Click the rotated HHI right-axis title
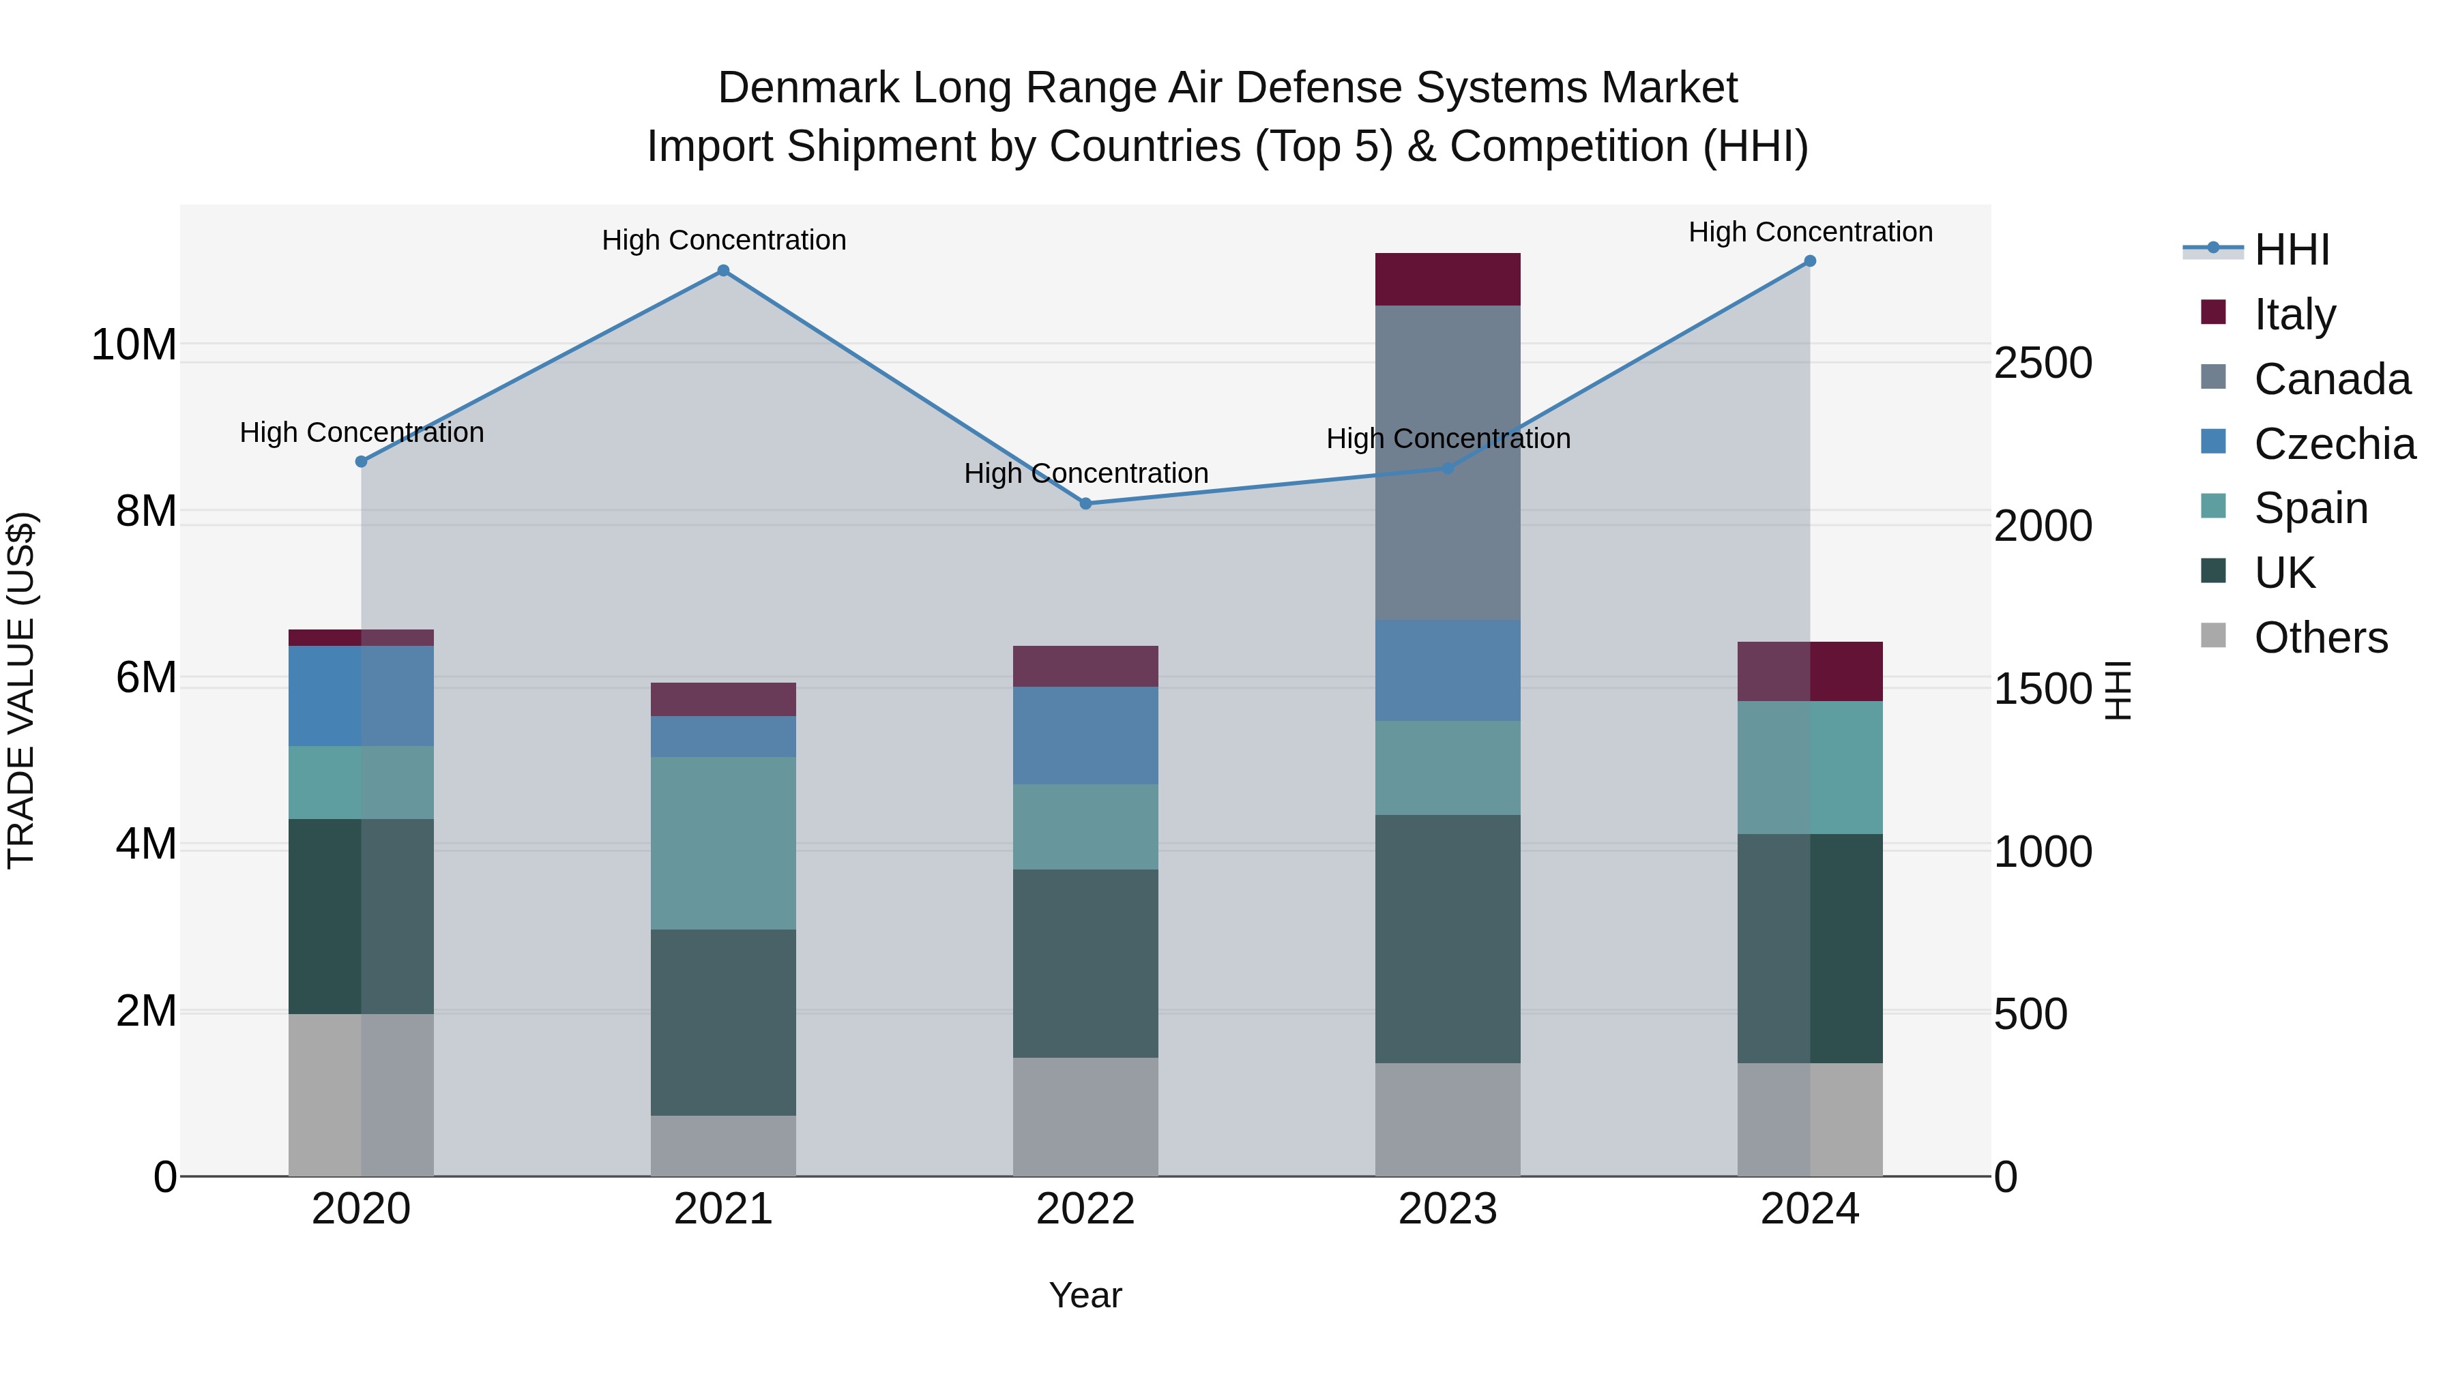2456x1381 pixels. [x=2118, y=690]
